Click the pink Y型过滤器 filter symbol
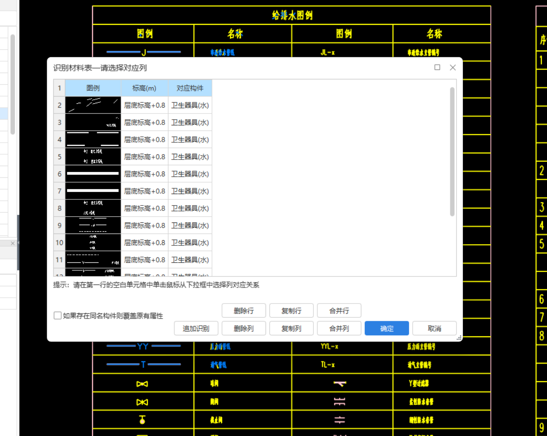Viewport: 547px width, 436px height. 340,382
